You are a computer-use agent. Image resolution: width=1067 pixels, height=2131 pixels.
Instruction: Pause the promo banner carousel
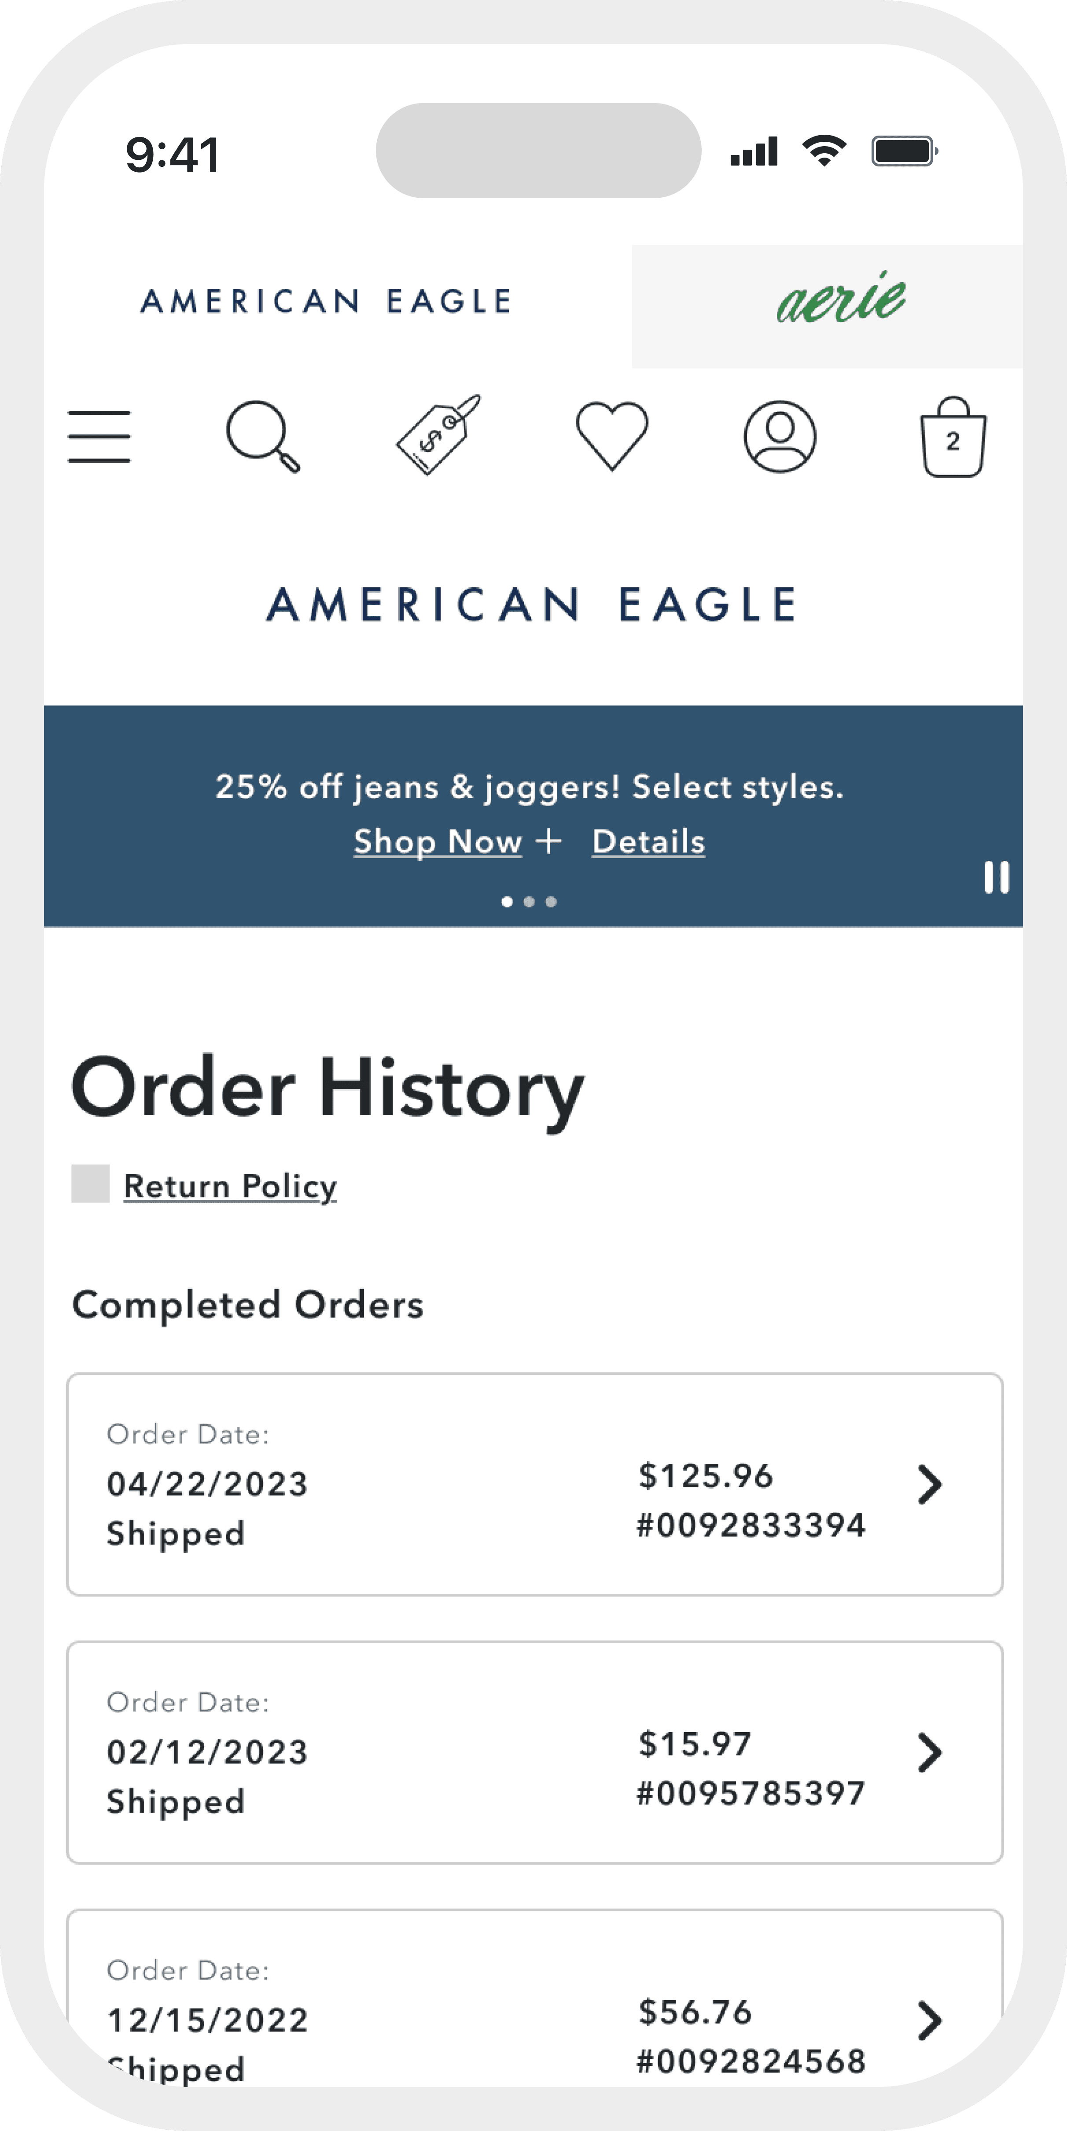pyautogui.click(x=997, y=877)
